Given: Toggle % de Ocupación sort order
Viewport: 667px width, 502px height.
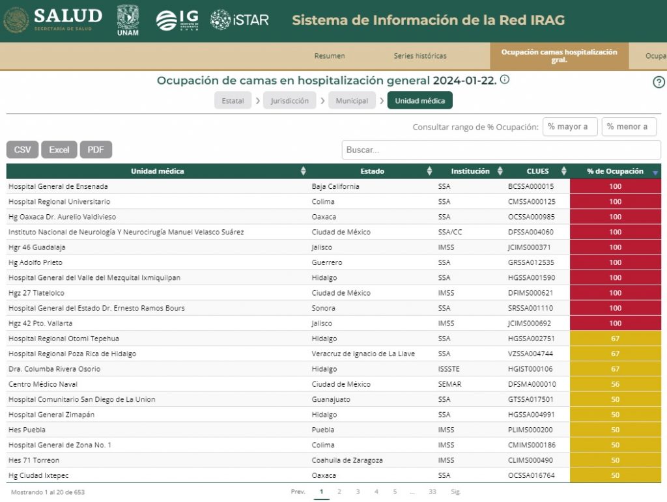Looking at the screenshot, I should point(655,172).
